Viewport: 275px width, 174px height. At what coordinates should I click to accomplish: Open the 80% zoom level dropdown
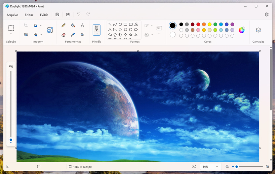click(210, 167)
